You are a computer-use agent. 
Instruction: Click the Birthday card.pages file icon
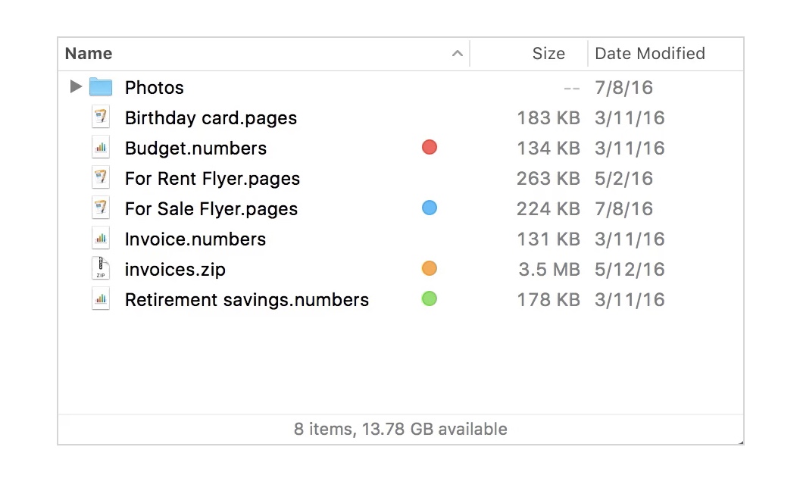(101, 117)
